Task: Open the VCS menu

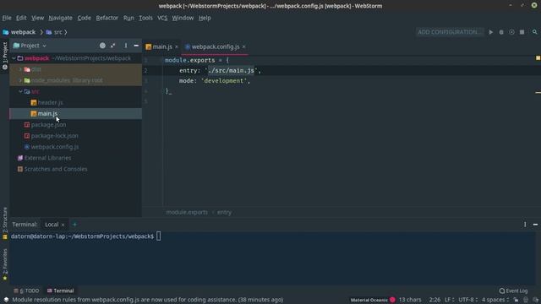Action: (x=162, y=18)
